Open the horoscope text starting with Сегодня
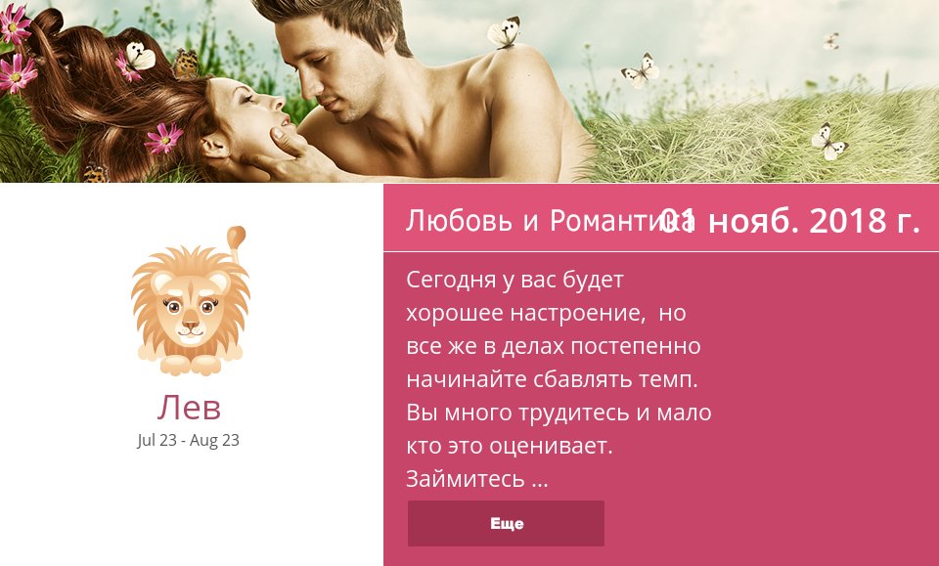Screen dimensions: 939x566 (x=559, y=379)
